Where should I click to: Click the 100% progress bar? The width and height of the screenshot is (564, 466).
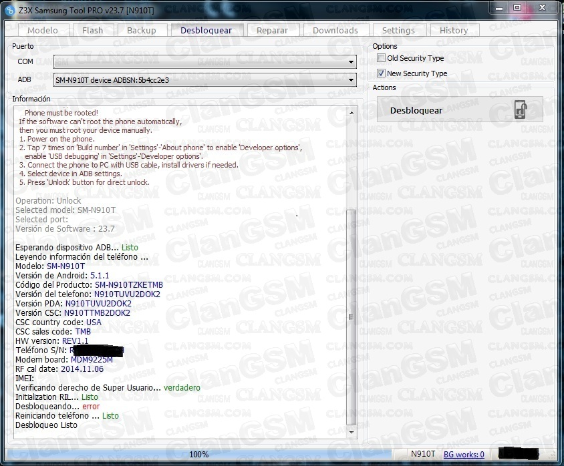pyautogui.click(x=199, y=455)
